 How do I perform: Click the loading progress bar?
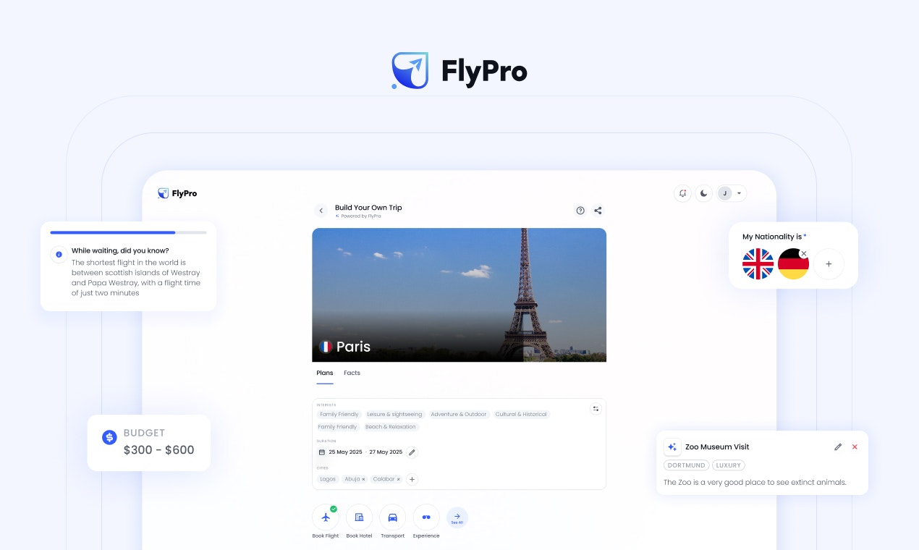(128, 232)
